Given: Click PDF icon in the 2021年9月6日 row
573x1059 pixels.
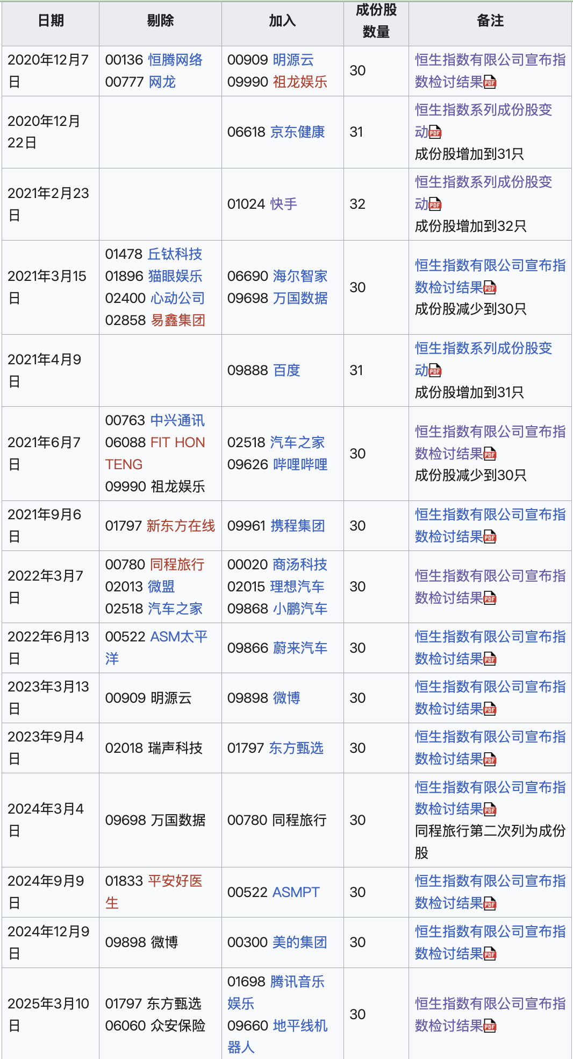Looking at the screenshot, I should point(490,537).
